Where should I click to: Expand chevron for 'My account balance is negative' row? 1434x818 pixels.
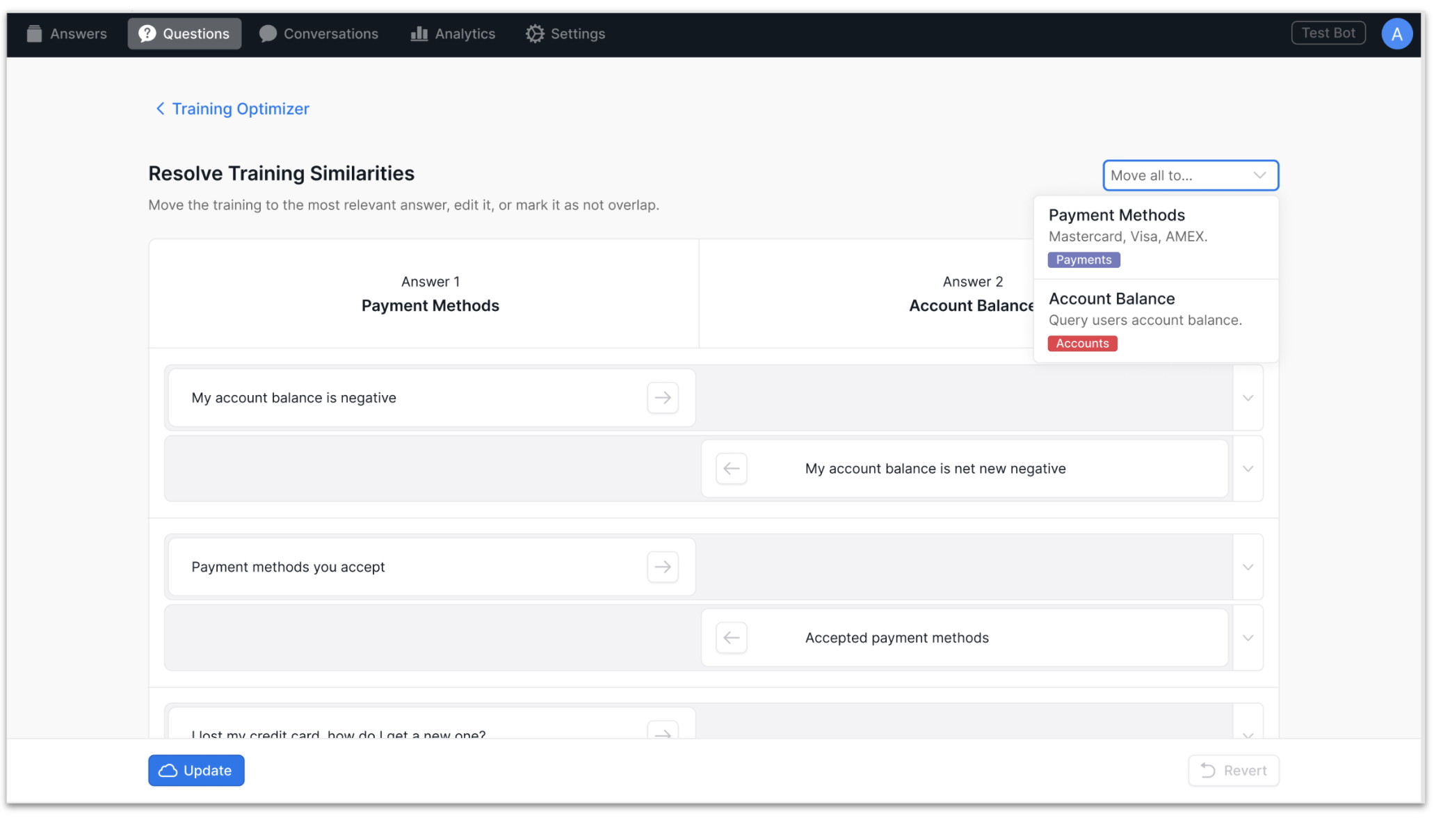point(1248,398)
